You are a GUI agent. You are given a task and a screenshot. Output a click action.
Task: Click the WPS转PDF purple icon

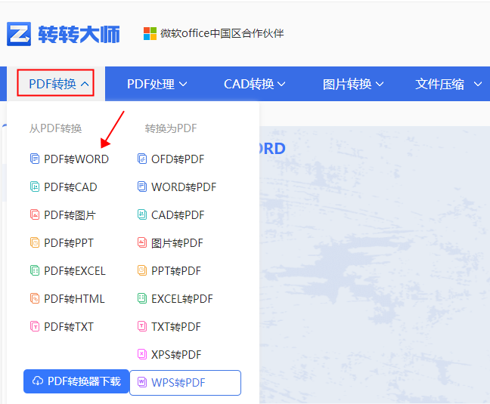click(142, 382)
